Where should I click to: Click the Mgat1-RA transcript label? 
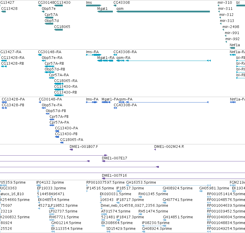[x=106, y=58]
